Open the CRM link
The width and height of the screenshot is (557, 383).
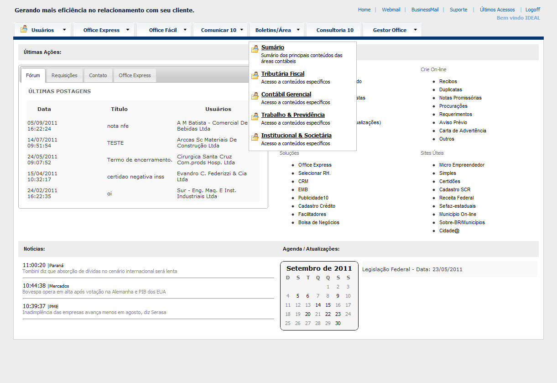303,181
